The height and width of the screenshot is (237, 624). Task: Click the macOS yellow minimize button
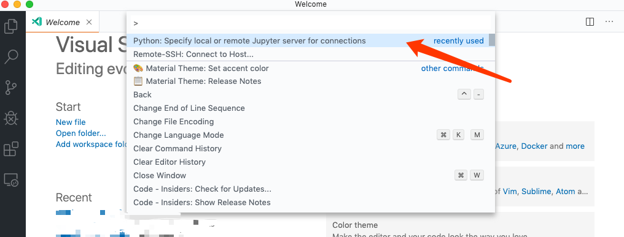coord(18,5)
